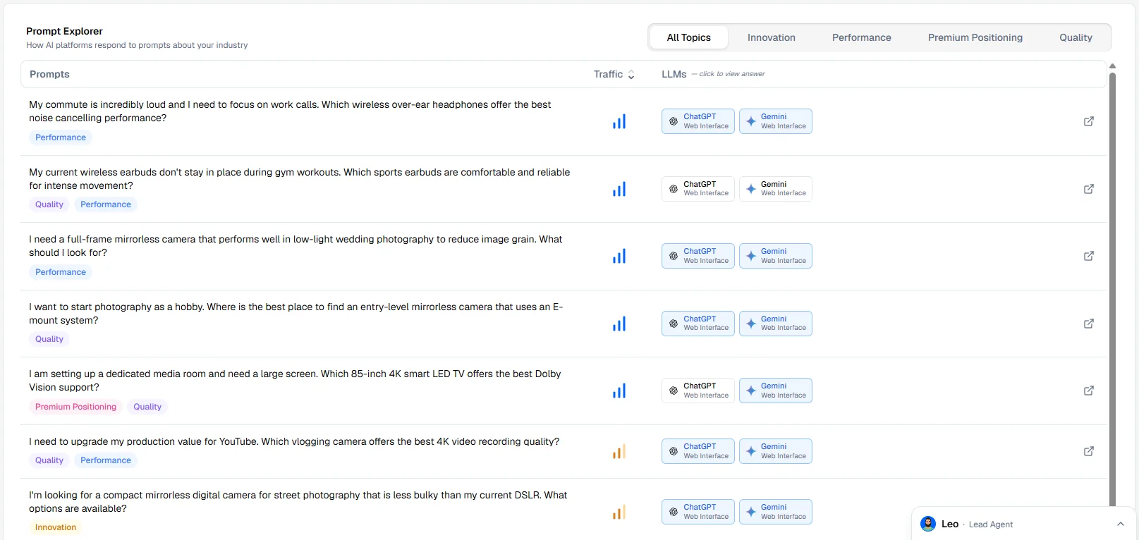Click orange traffic icon for vlogging camera prompt
Screen dimensions: 1139x540
click(619, 452)
